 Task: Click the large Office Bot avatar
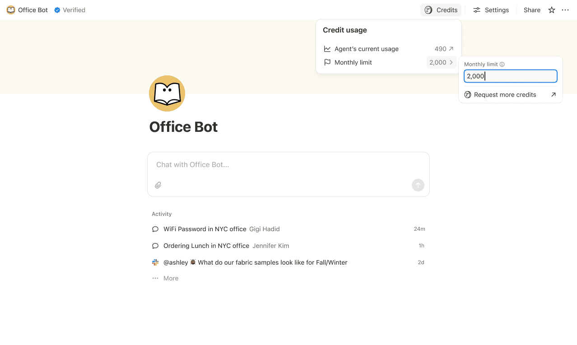pyautogui.click(x=167, y=93)
